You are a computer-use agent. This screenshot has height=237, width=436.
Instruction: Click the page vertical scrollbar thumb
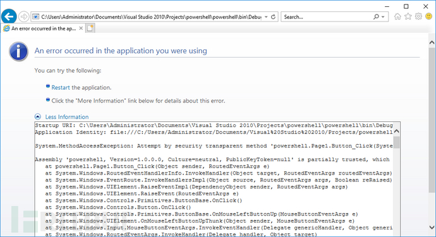click(432, 119)
